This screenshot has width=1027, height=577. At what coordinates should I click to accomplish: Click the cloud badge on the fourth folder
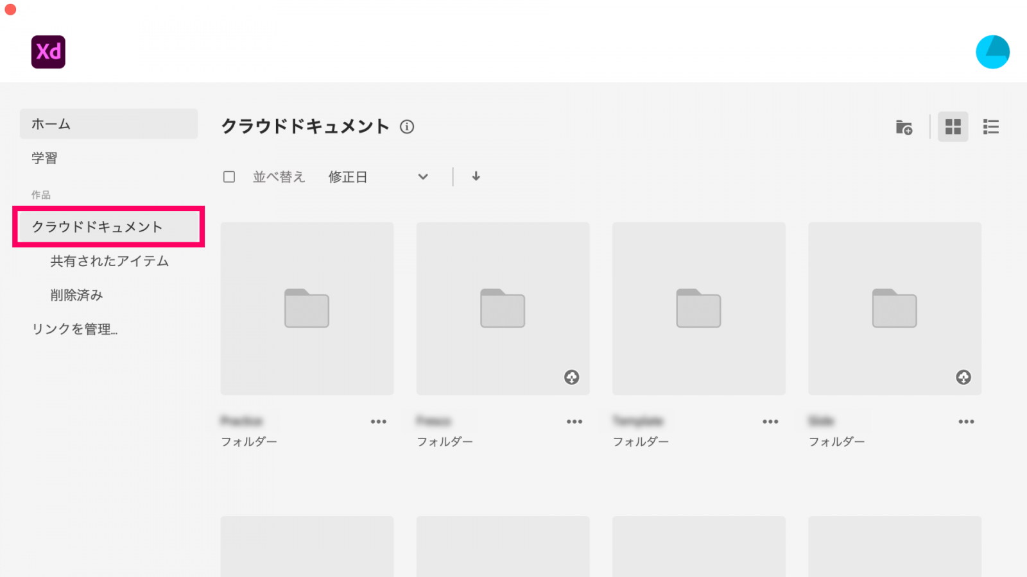pos(963,377)
